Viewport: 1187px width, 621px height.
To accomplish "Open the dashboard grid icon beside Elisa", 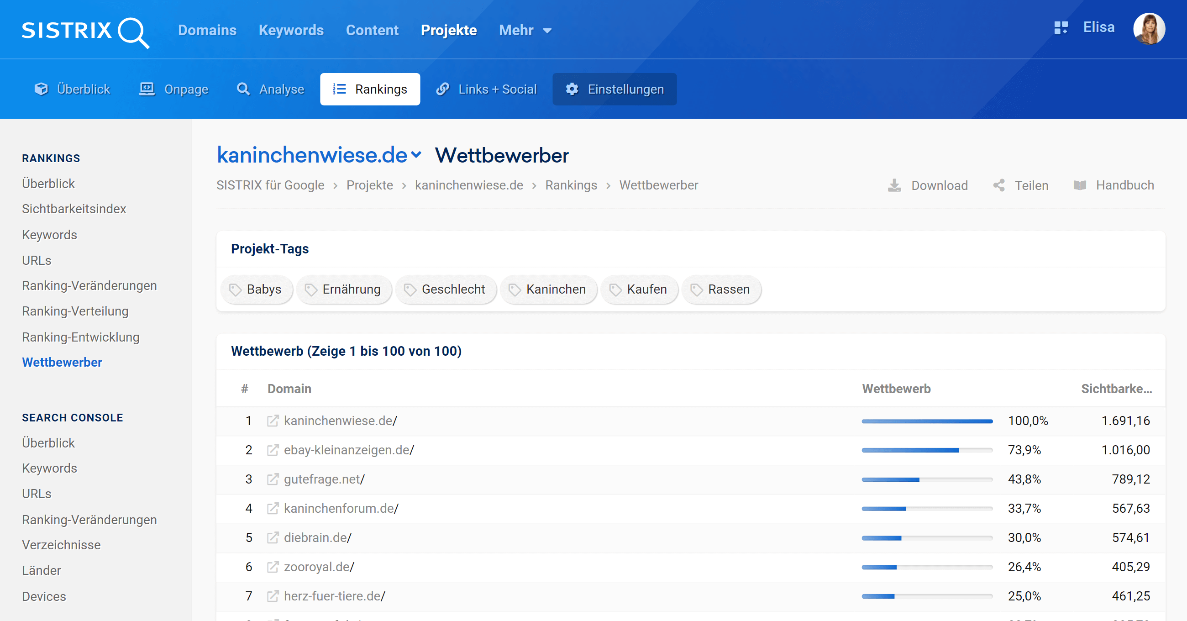I will [1060, 28].
